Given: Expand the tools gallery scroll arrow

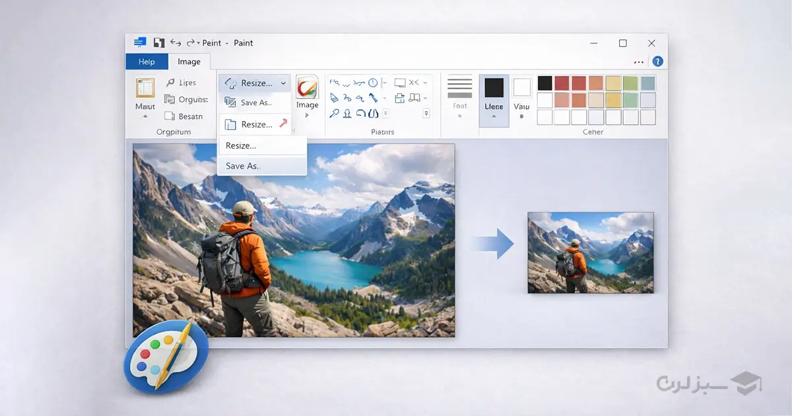Looking at the screenshot, I should [x=426, y=114].
